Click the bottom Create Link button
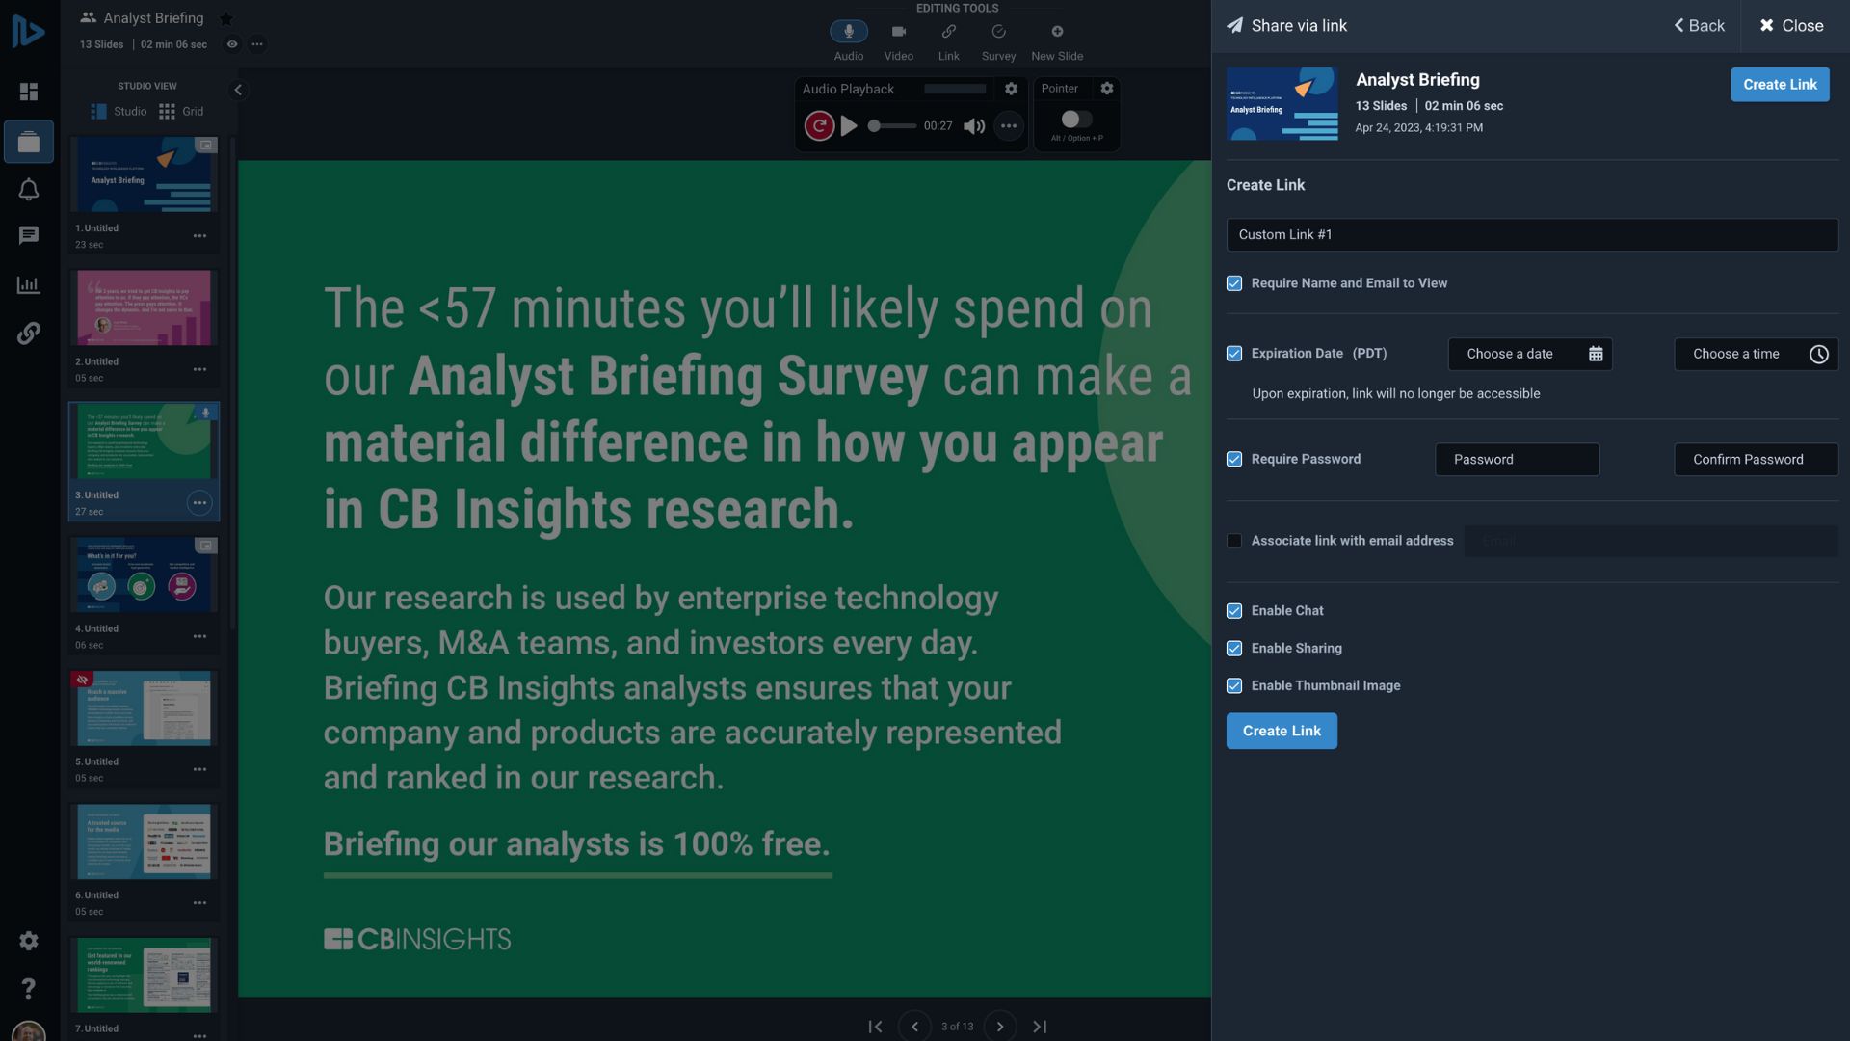 click(1282, 731)
